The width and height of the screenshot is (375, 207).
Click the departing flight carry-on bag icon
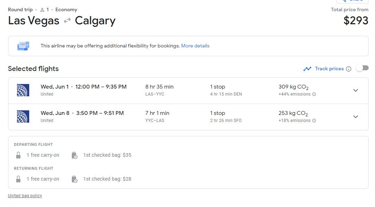click(18, 155)
